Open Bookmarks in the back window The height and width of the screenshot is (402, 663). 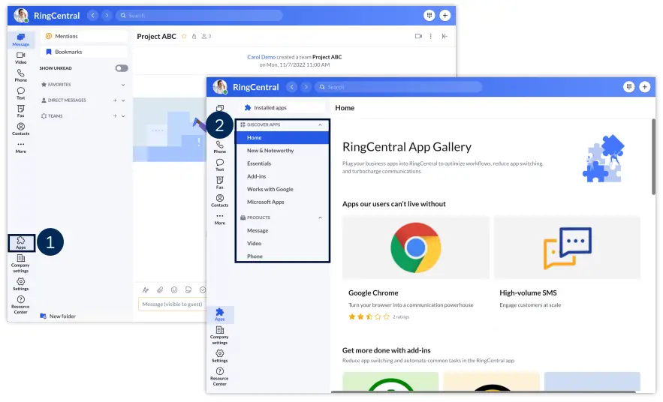coord(84,52)
